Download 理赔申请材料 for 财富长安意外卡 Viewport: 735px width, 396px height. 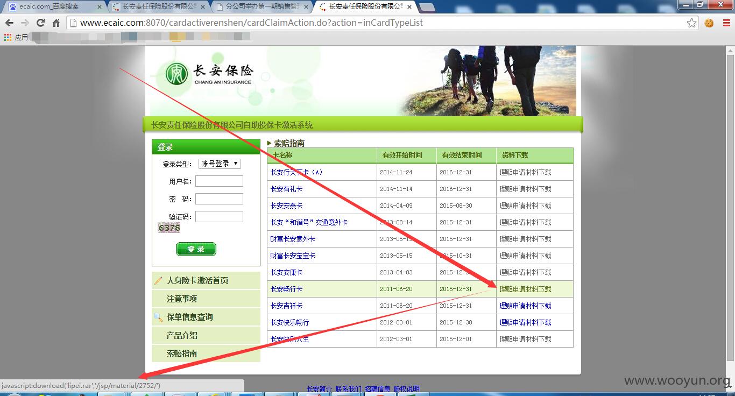click(x=525, y=239)
